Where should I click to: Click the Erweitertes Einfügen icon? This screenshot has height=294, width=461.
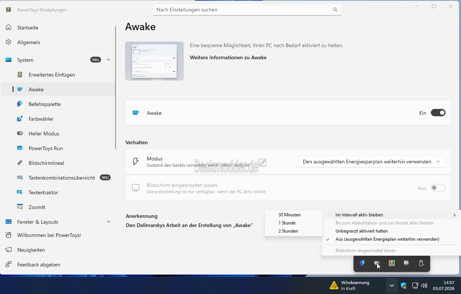[x=20, y=75]
